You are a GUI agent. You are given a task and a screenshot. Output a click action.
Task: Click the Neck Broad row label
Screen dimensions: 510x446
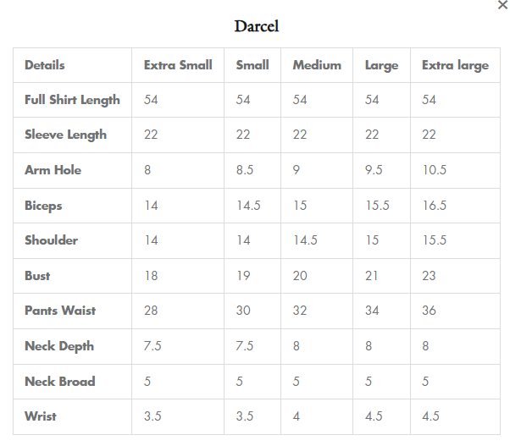[x=59, y=382]
